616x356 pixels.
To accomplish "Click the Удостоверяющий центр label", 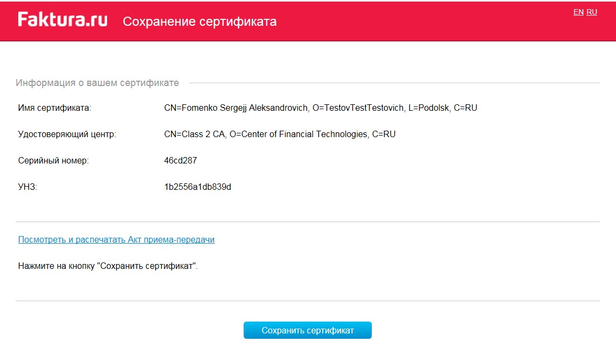I will (x=67, y=134).
